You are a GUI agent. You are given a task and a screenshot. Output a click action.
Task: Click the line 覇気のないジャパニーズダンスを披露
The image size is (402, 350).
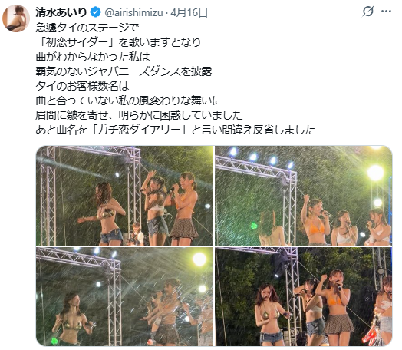pyautogui.click(x=124, y=71)
